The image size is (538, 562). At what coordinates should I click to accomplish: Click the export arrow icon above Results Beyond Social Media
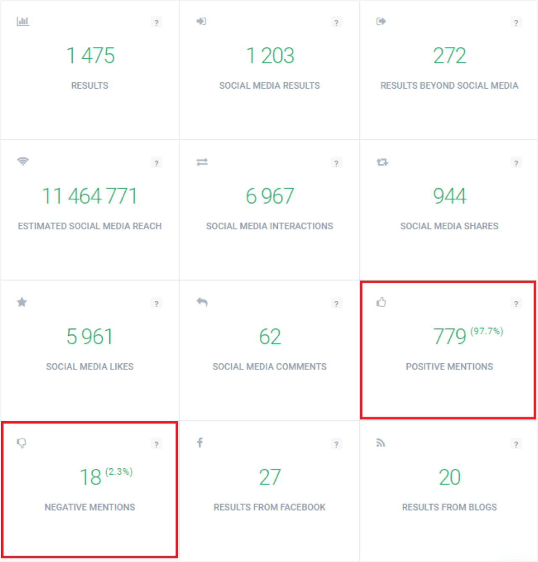coord(381,21)
